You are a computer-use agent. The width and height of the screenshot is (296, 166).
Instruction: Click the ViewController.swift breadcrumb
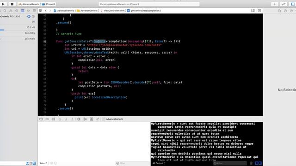point(112,11)
